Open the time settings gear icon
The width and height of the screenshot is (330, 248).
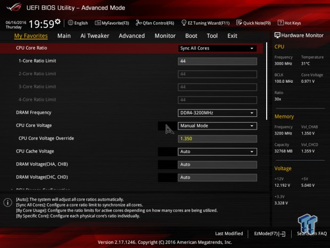tap(57, 21)
